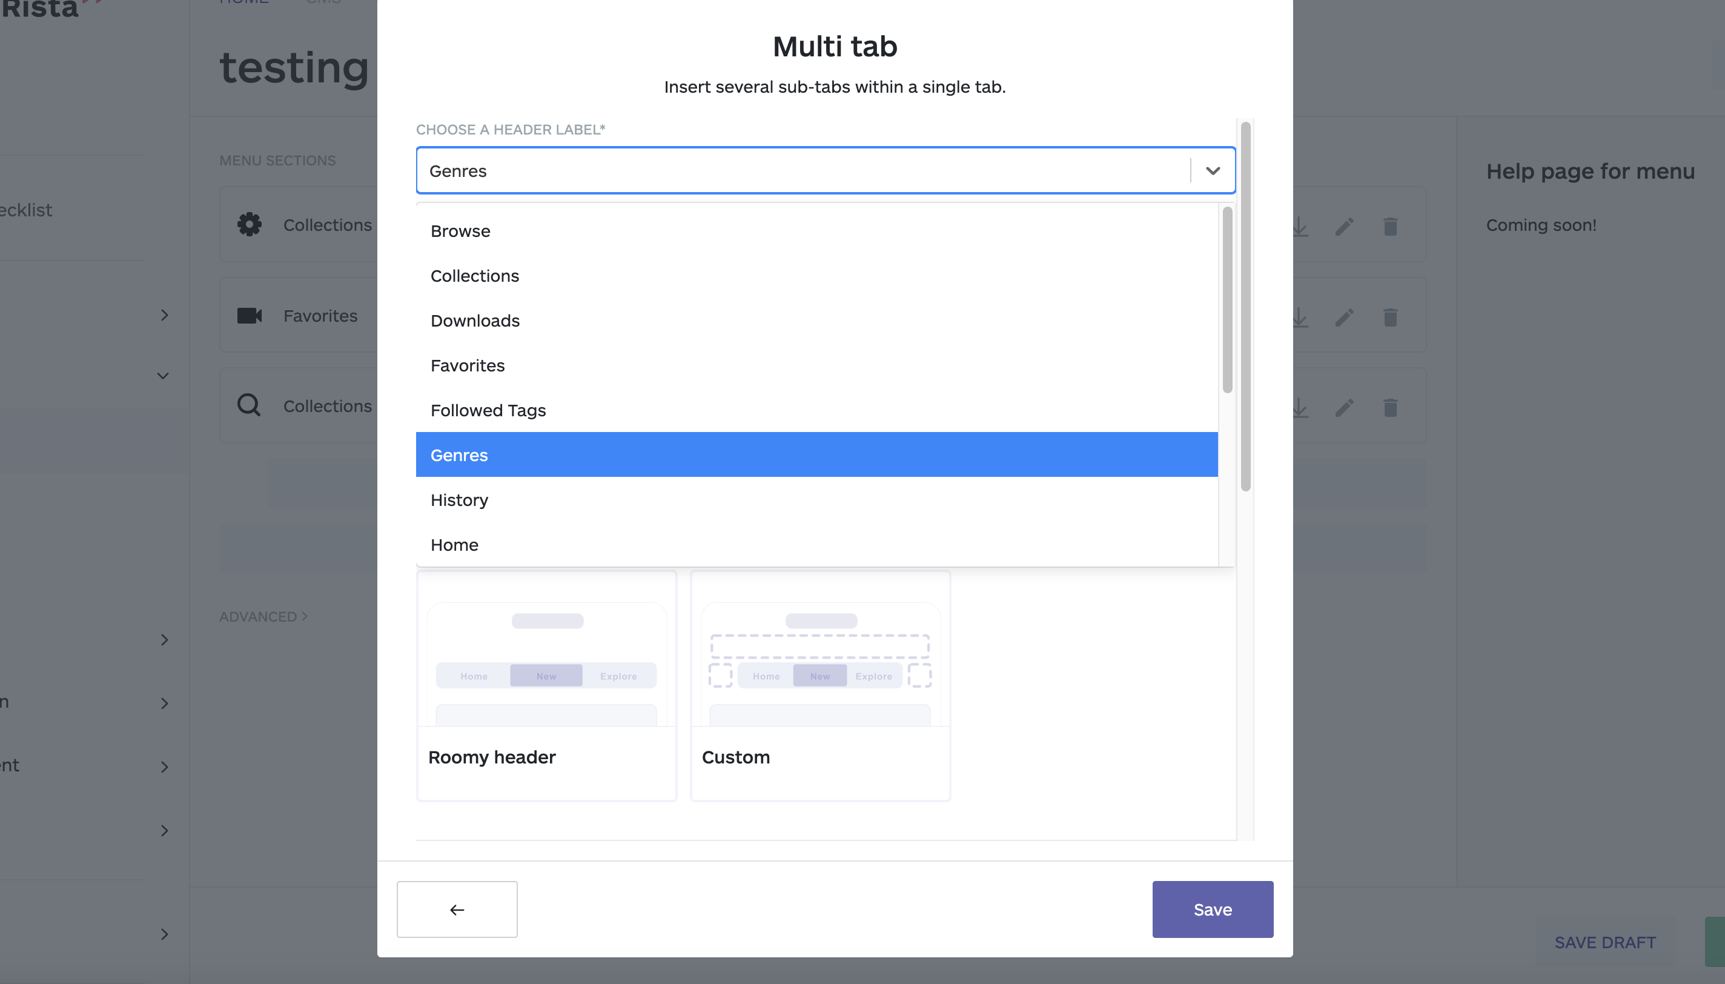Screen dimensions: 1725x984
Task: Select Downloads from the header label list
Action: pos(475,321)
